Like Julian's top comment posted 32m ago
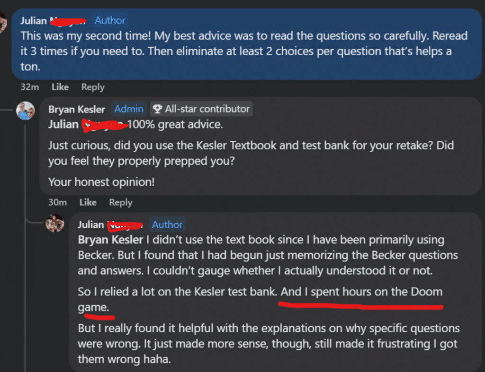The image size is (485, 372). click(60, 87)
